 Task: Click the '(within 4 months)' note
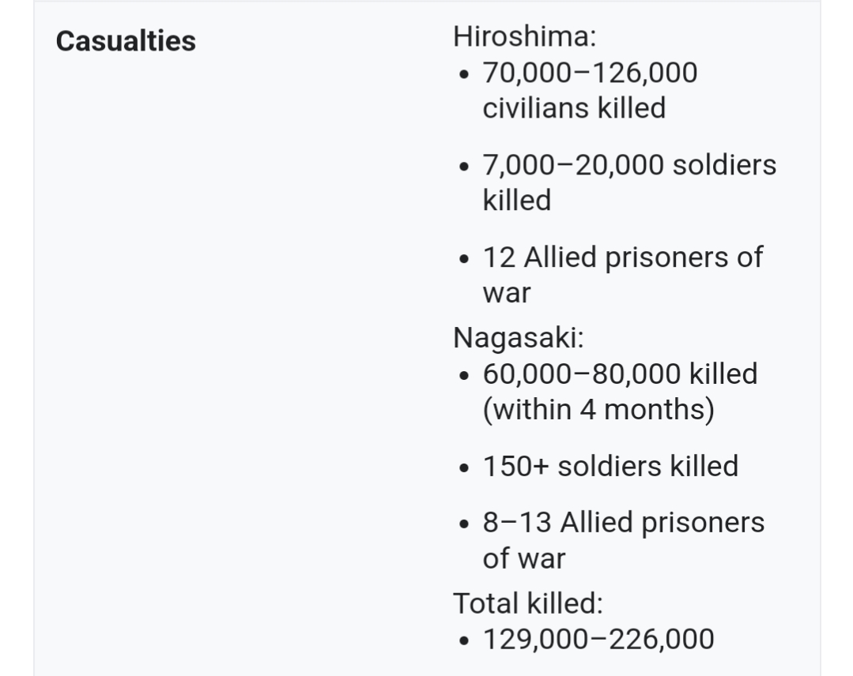(598, 409)
